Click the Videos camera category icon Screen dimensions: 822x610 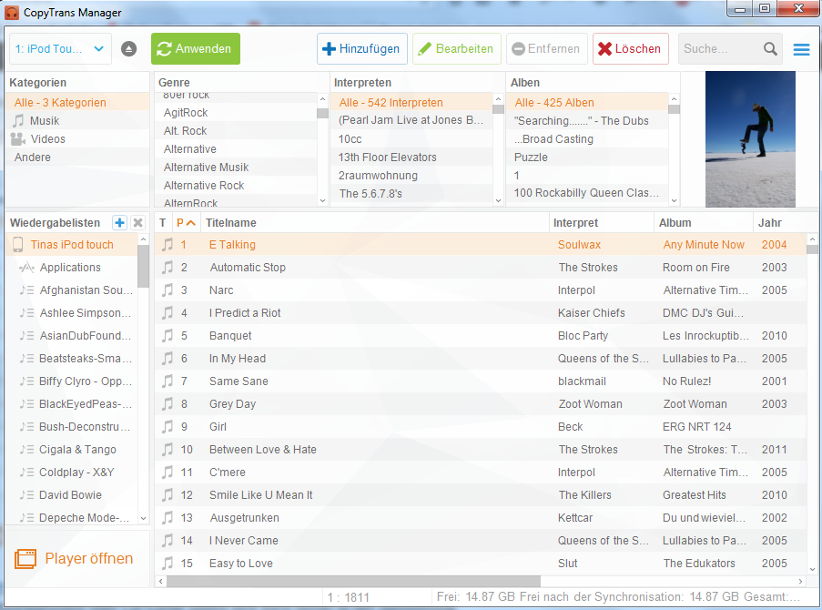pyautogui.click(x=18, y=139)
